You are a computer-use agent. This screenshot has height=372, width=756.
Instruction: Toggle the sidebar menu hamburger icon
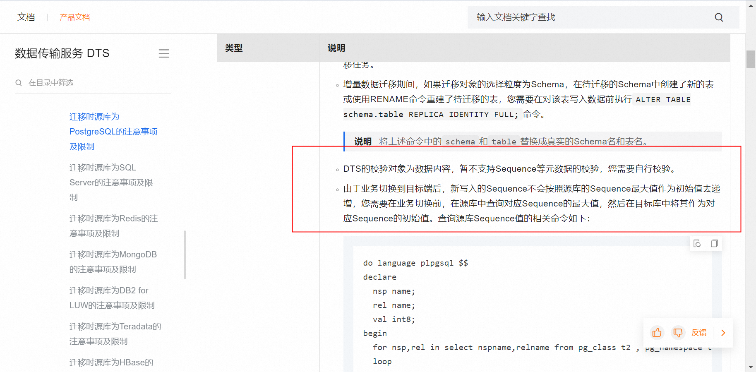point(164,53)
